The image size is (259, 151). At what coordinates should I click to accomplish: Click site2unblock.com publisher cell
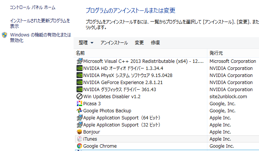228,97
